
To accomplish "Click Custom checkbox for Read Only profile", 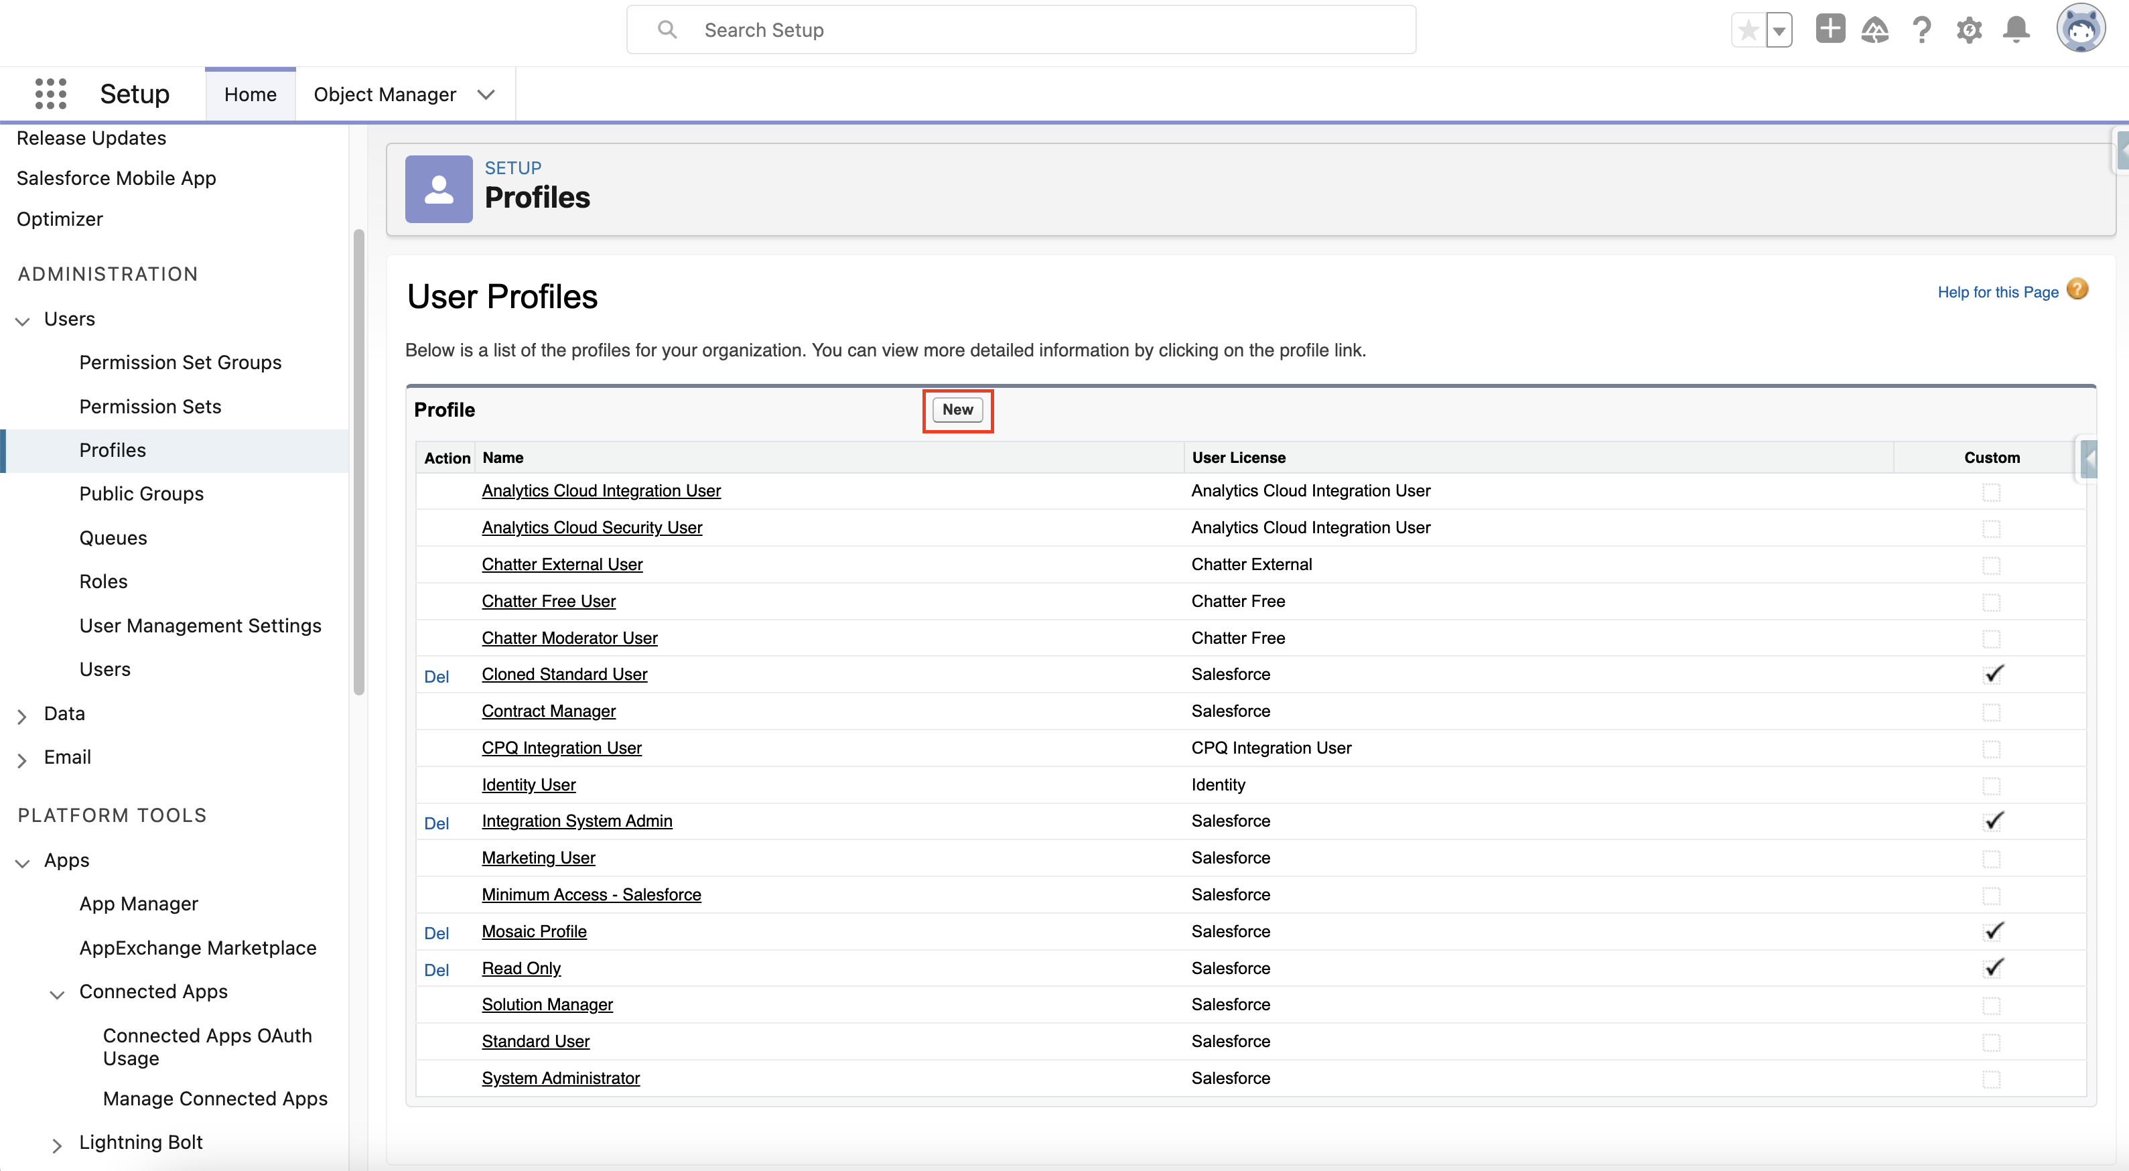I will (1992, 968).
